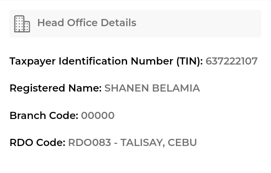Click the Taxpayer Identification Number label

(91, 61)
